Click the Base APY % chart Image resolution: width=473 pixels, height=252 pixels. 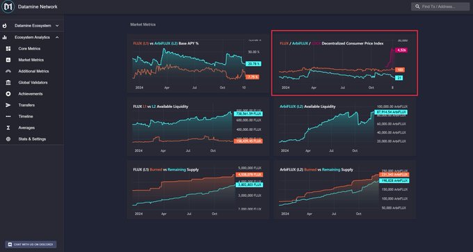[198, 63]
